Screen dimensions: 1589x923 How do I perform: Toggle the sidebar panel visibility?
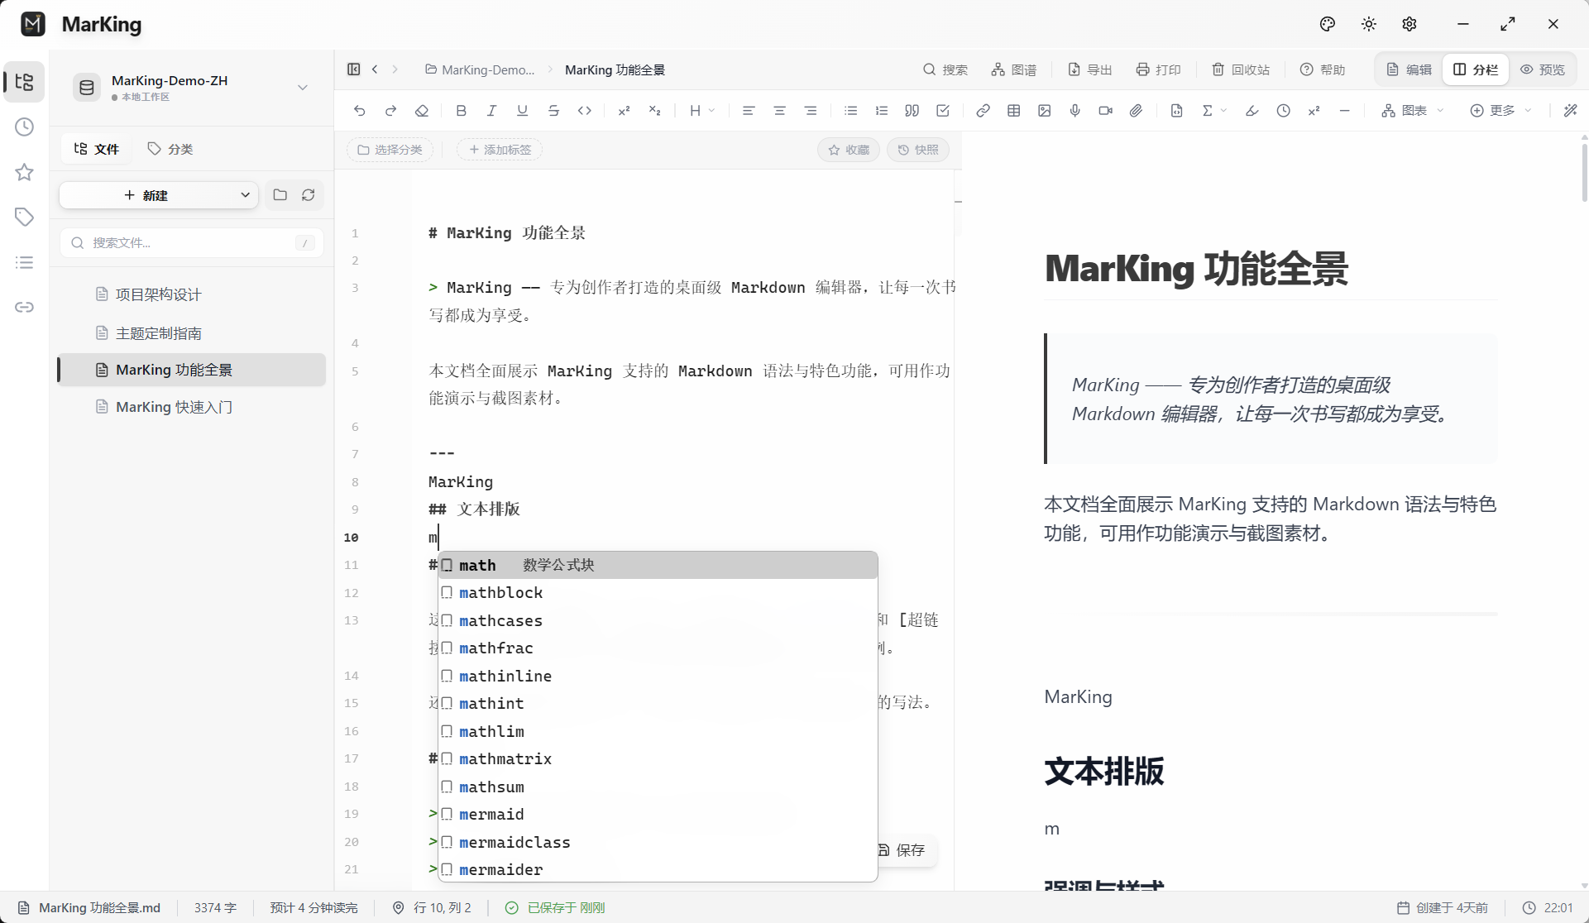click(354, 69)
